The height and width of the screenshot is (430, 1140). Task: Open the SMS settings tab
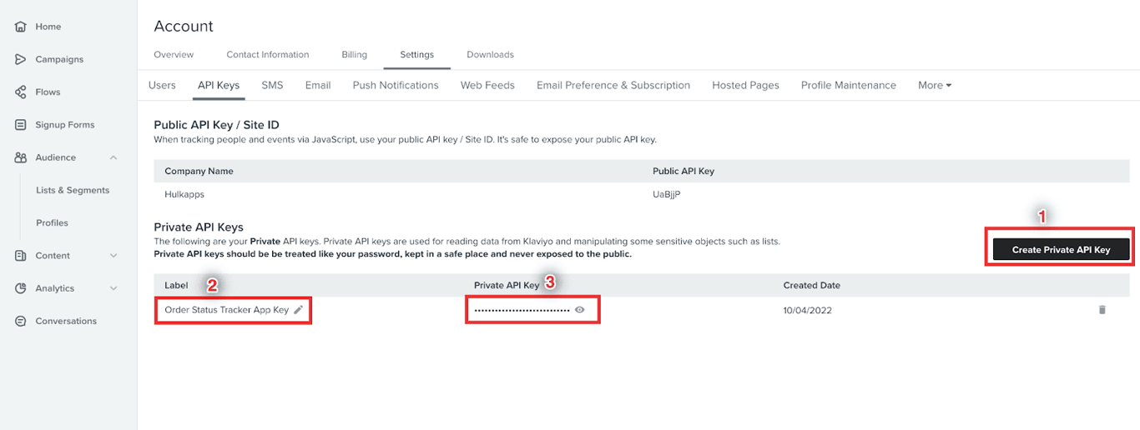point(272,85)
